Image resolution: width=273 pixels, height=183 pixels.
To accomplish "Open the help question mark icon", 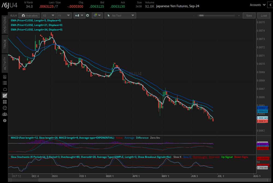I will (5, 121).
